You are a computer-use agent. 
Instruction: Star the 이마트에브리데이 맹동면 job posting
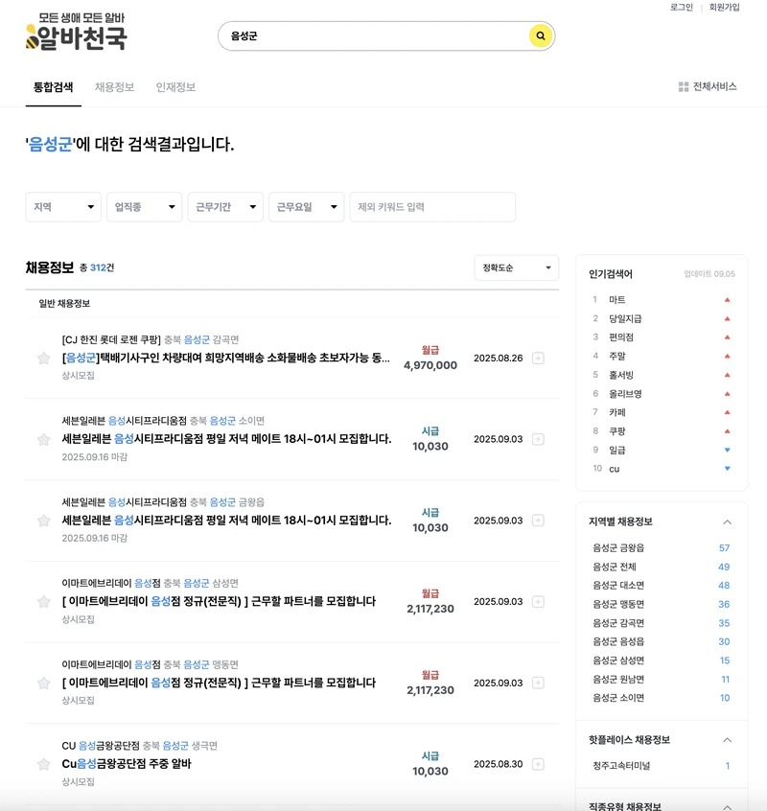coord(43,684)
